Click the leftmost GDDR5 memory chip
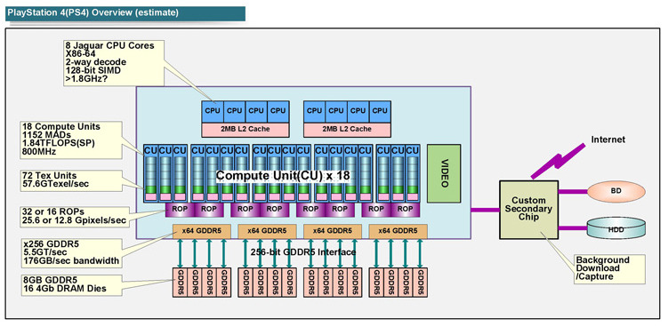The image size is (668, 327). [180, 283]
